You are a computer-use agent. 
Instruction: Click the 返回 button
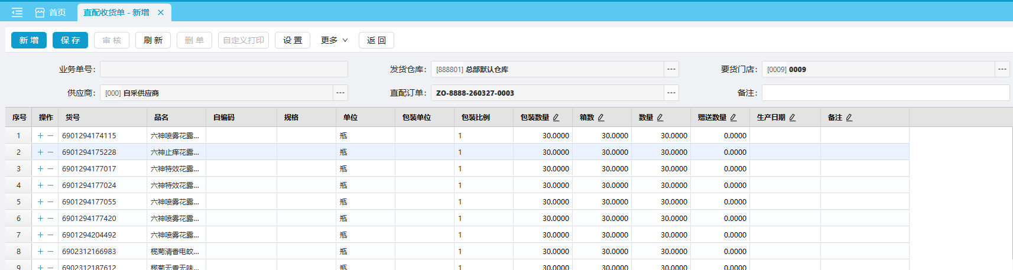tap(376, 40)
